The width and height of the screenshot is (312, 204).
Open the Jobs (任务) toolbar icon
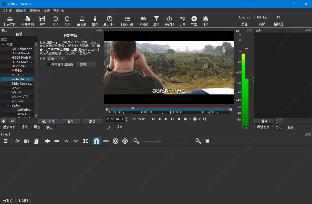[205, 21]
